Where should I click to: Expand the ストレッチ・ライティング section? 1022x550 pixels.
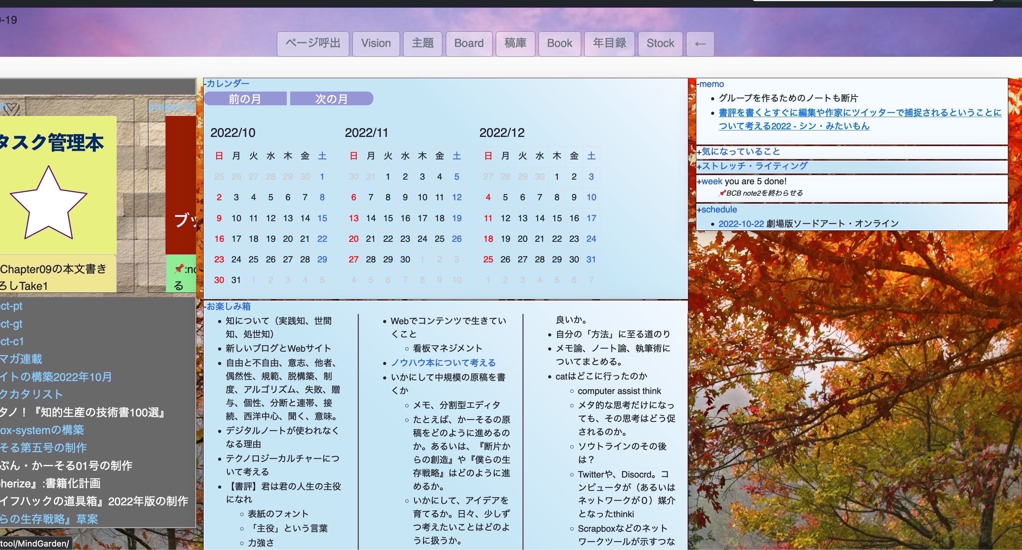pyautogui.click(x=754, y=166)
